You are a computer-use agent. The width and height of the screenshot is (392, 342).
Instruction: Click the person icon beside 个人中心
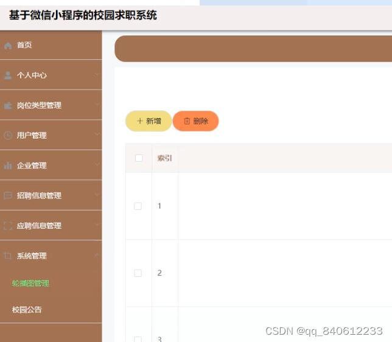[8, 75]
